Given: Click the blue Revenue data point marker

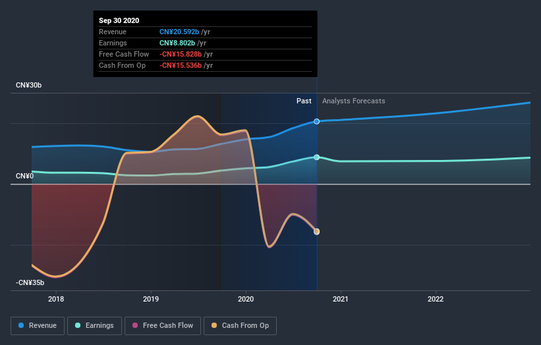Looking at the screenshot, I should click(317, 121).
